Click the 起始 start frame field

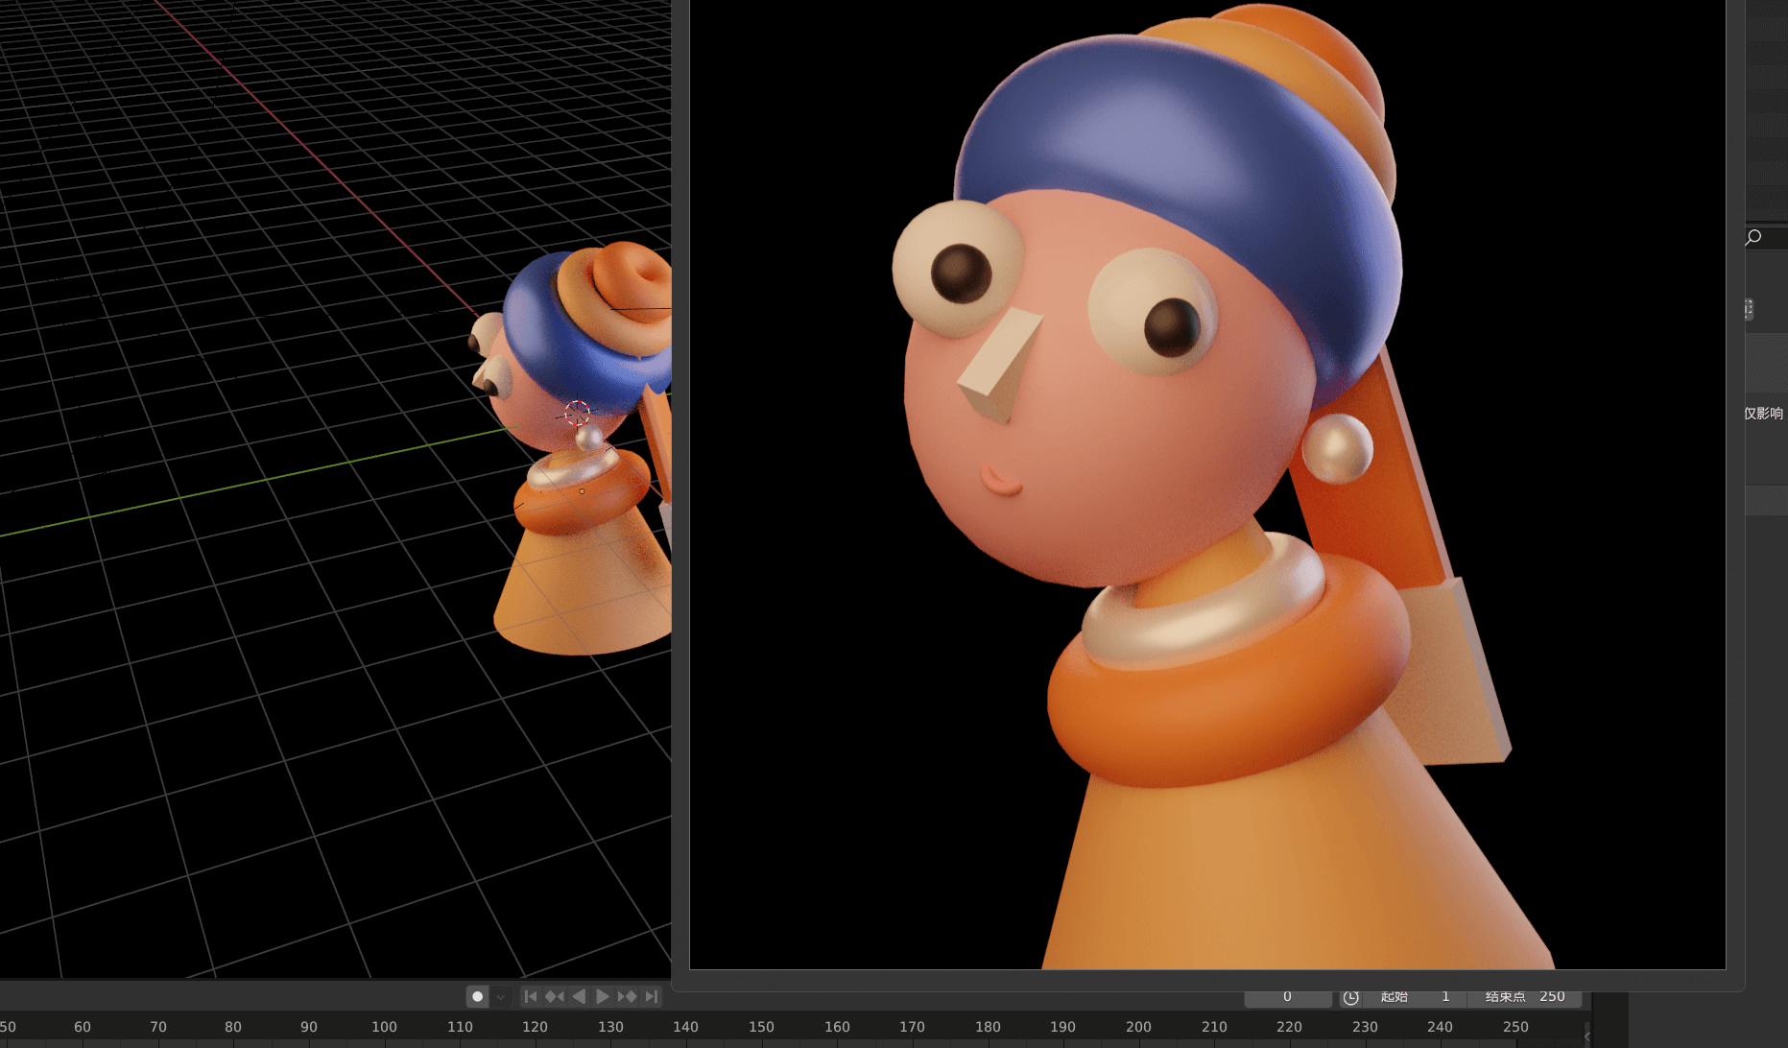pos(1415,997)
